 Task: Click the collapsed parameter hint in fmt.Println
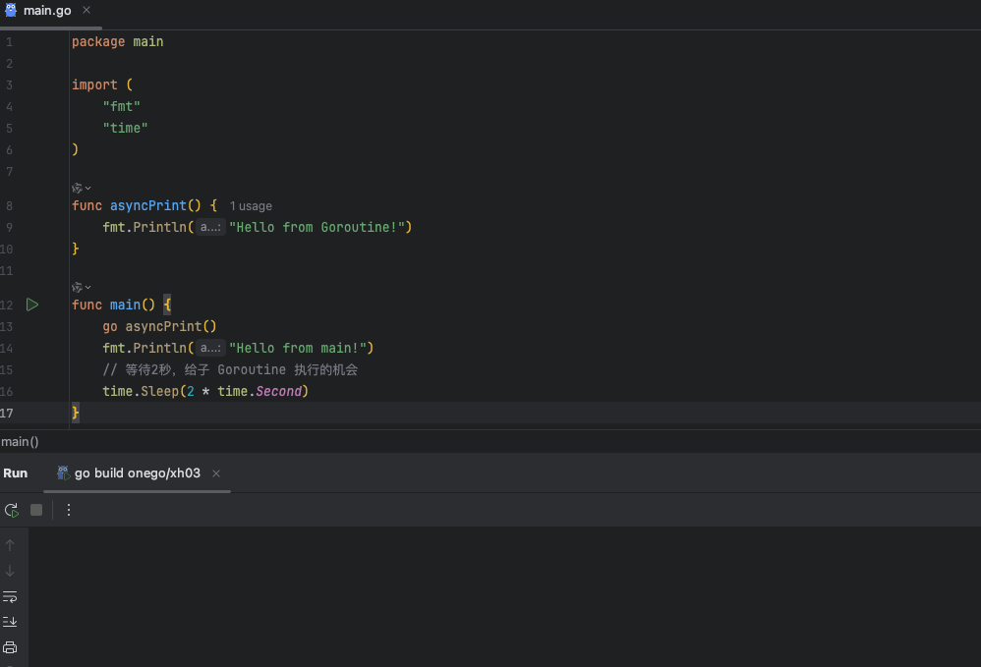(x=209, y=227)
